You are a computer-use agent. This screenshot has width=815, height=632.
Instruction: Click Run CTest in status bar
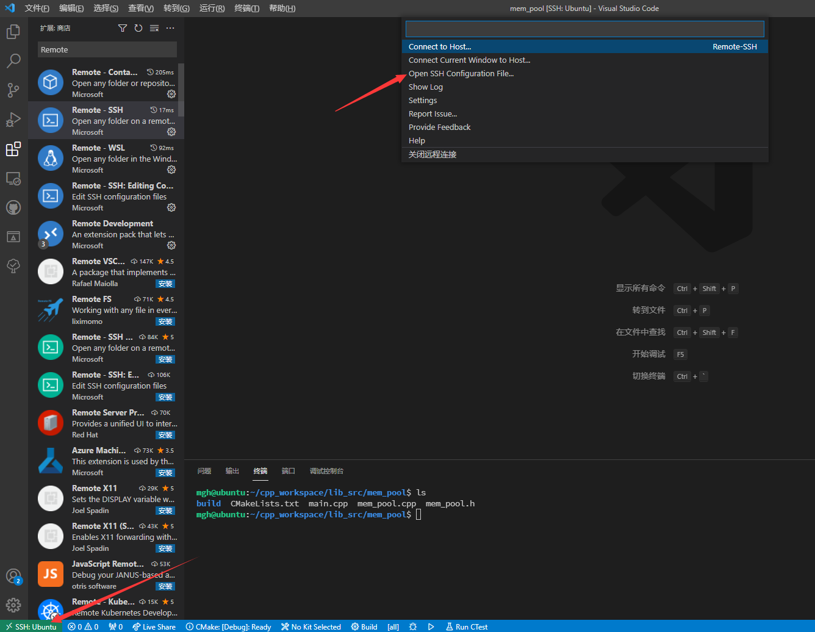[467, 627]
